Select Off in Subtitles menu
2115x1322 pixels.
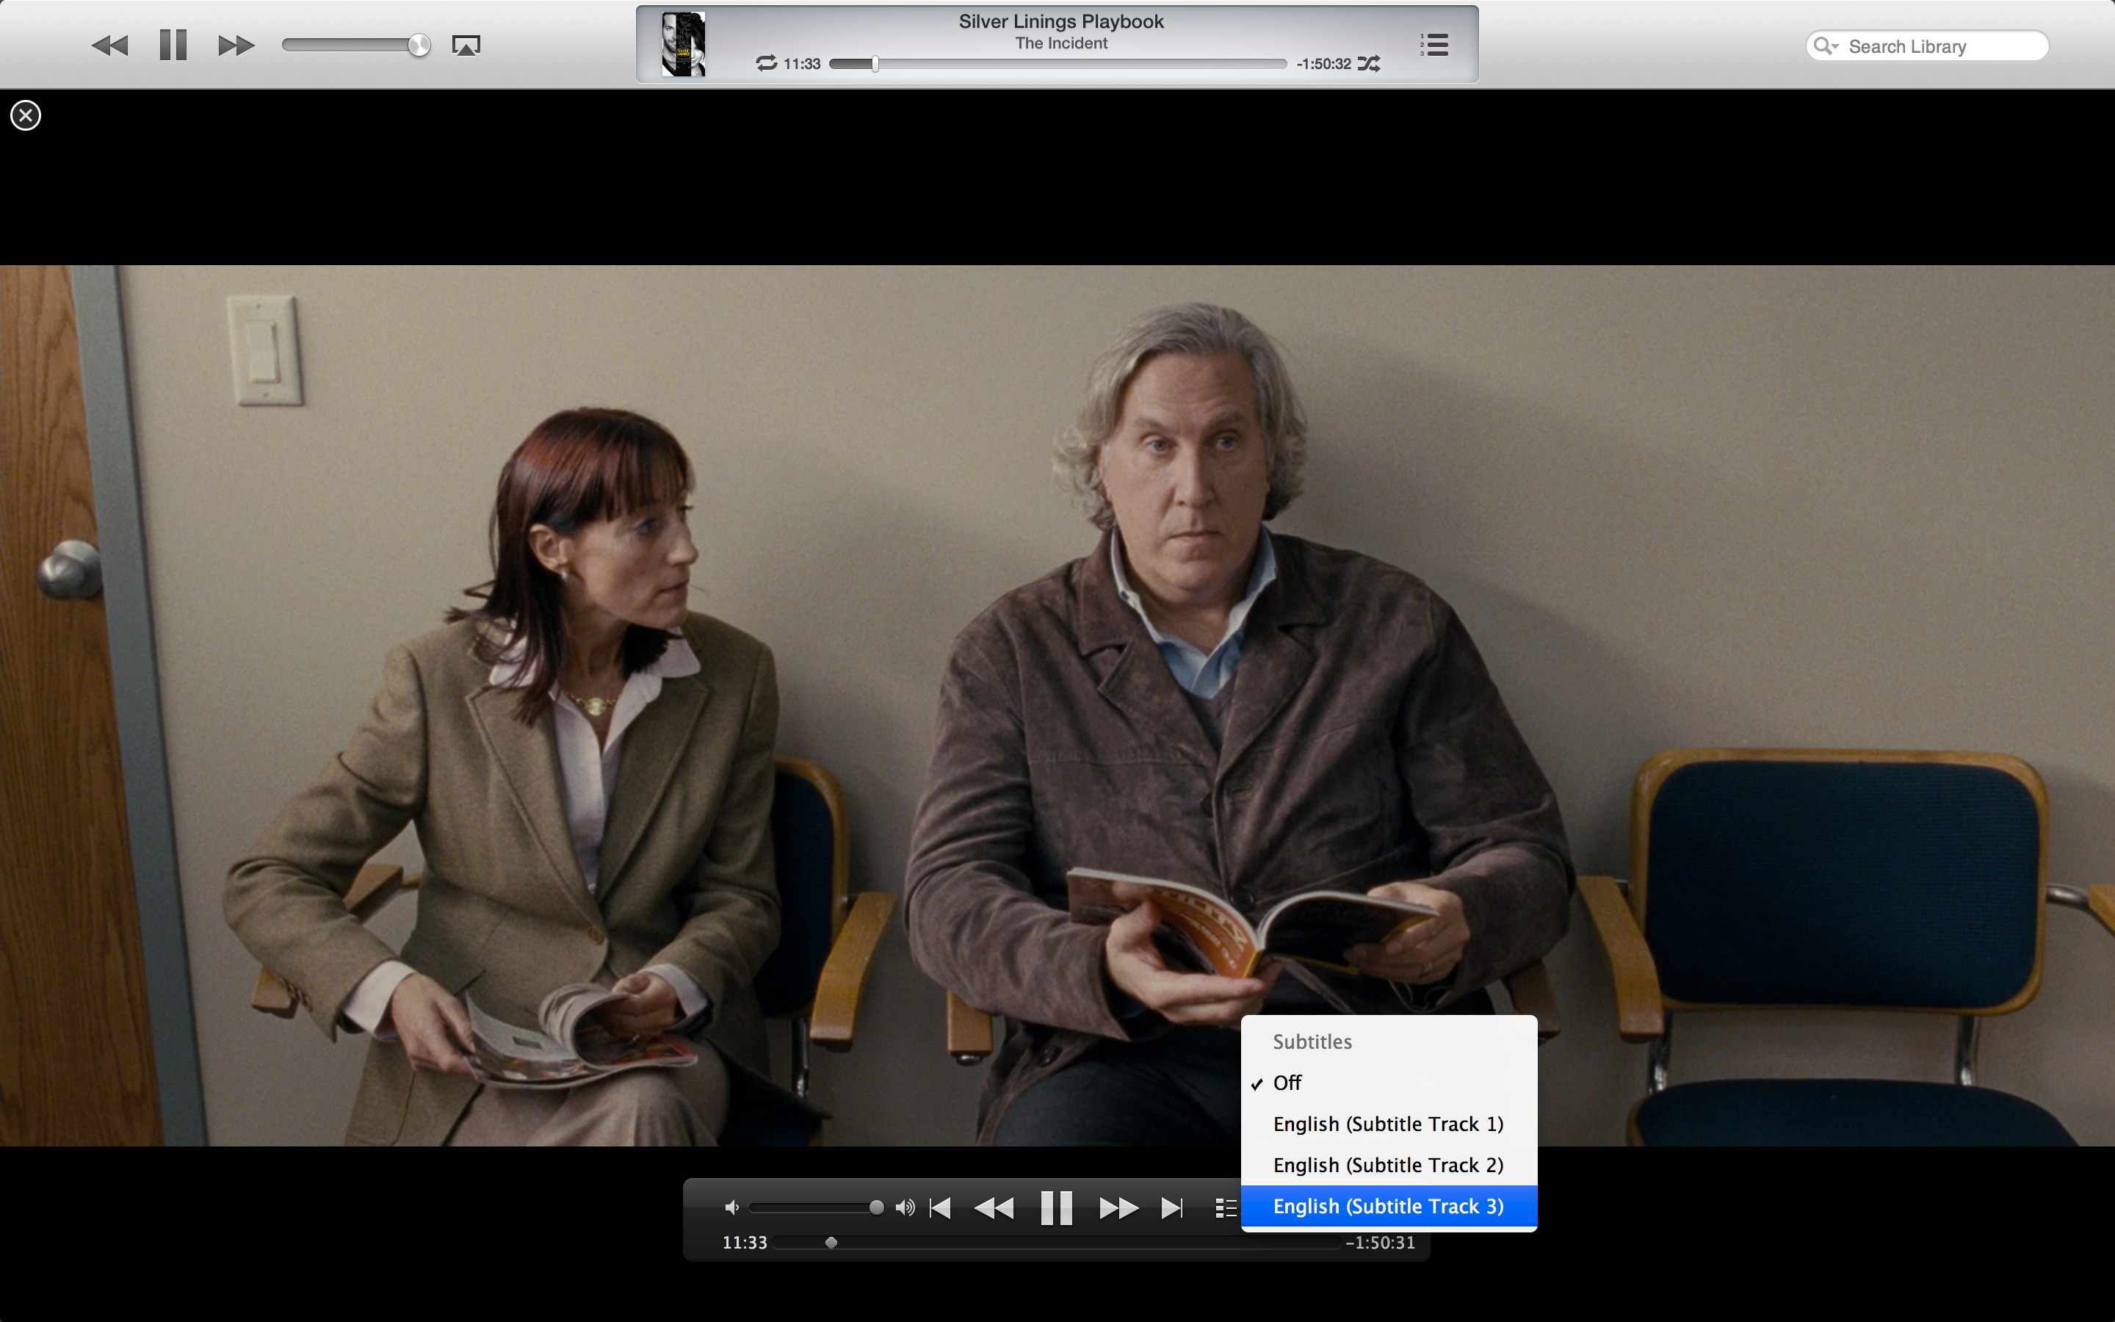[x=1389, y=1083]
